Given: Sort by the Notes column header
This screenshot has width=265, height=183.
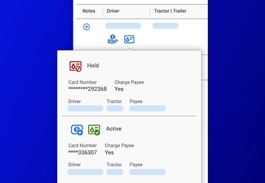Looking at the screenshot, I should coord(89,11).
